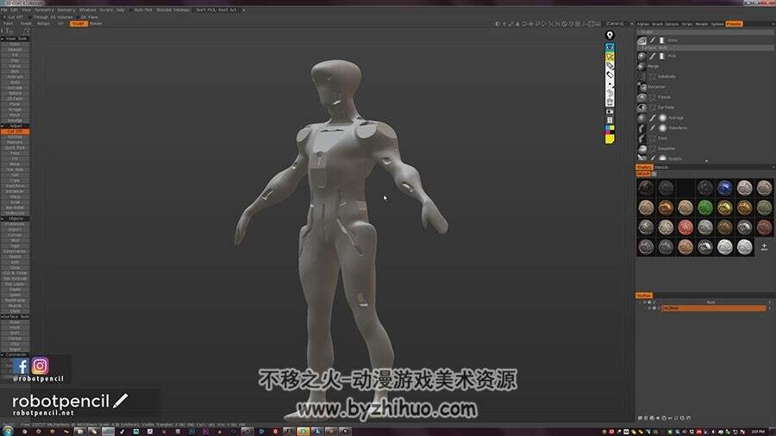Collapse the Objects tools section
This screenshot has width=776, height=436.
[x=3, y=219]
